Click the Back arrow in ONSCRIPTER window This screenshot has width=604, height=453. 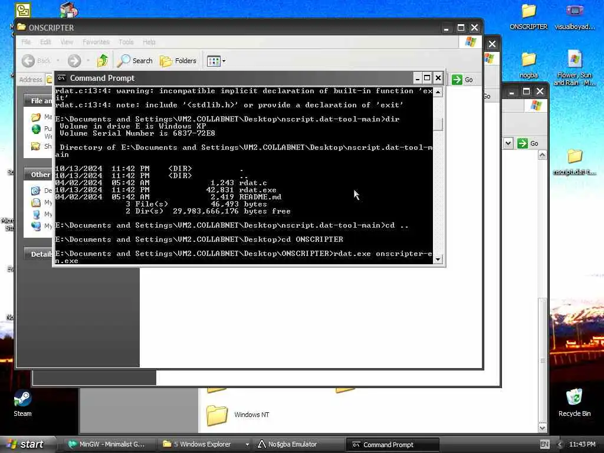coord(28,61)
